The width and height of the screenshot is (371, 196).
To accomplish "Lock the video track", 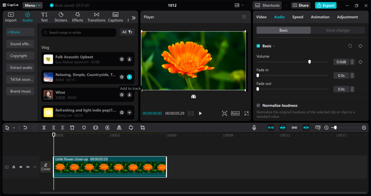I will (x=14, y=167).
